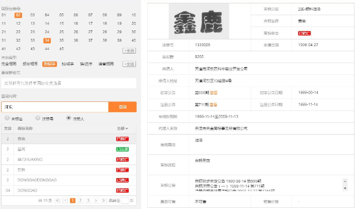Toggle international class 45
The image size is (355, 209).
(62, 49)
